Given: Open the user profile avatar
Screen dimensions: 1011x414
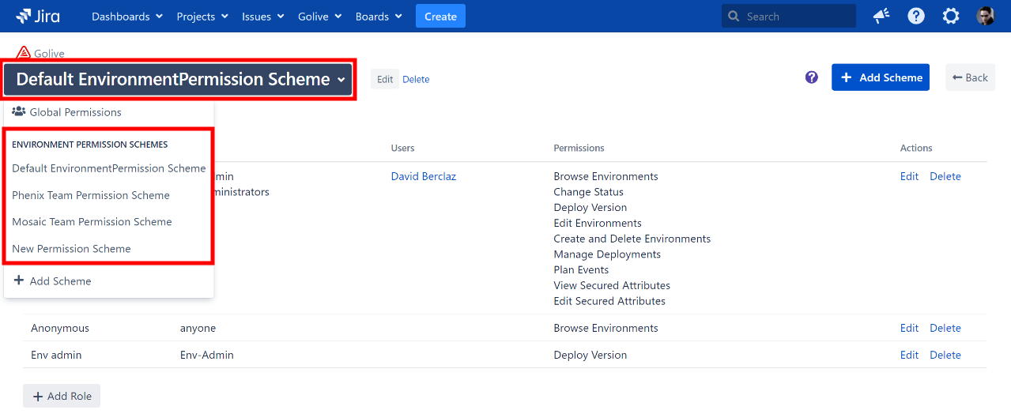Looking at the screenshot, I should point(985,16).
